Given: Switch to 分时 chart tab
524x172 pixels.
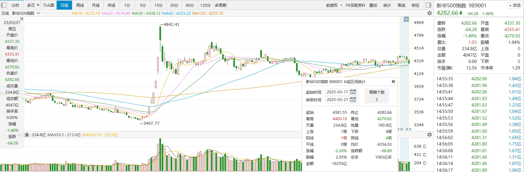Looking at the screenshot, I should pos(15,5).
